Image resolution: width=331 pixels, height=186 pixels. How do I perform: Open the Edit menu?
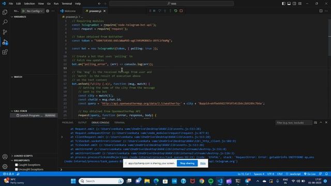click(x=19, y=4)
